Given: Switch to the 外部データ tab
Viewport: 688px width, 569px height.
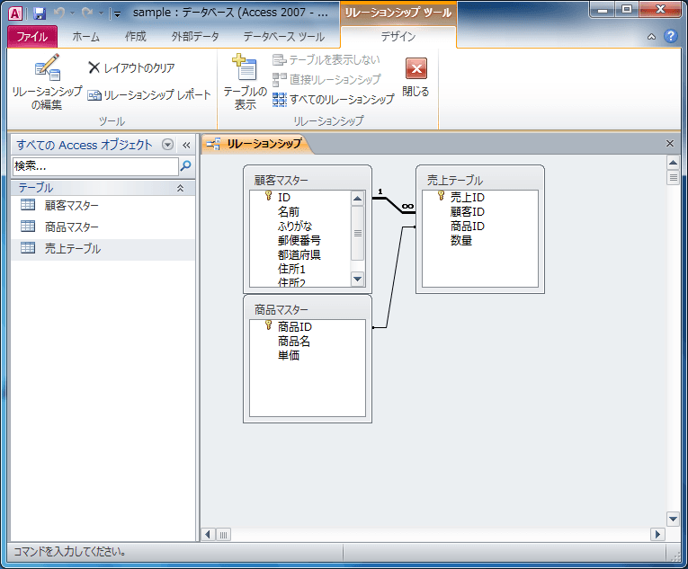Looking at the screenshot, I should pyautogui.click(x=195, y=37).
